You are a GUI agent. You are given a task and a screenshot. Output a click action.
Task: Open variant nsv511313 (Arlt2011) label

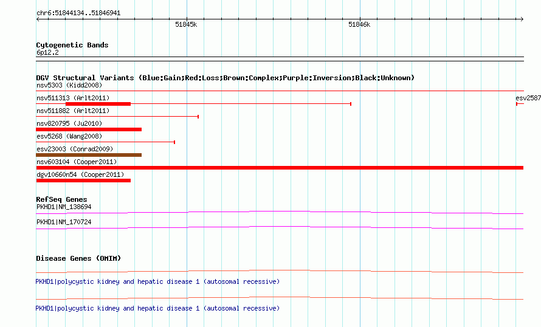(x=73, y=98)
